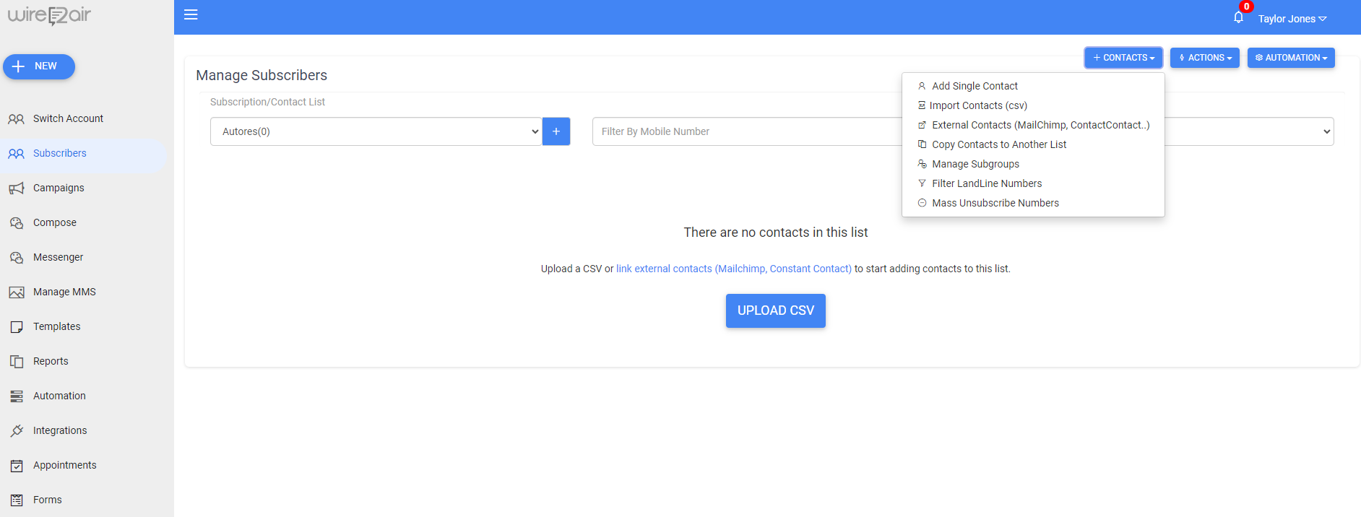Click the Subscribers sidebar icon
Viewport: 1361px width, 517px height.
16,154
